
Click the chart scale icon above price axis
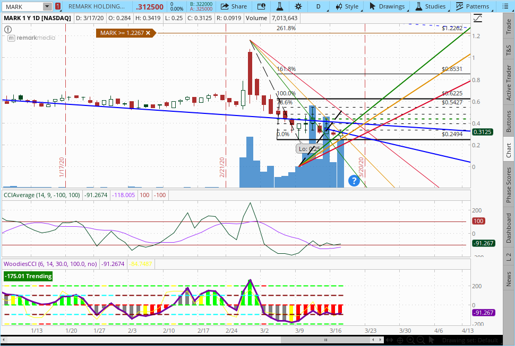(x=478, y=17)
